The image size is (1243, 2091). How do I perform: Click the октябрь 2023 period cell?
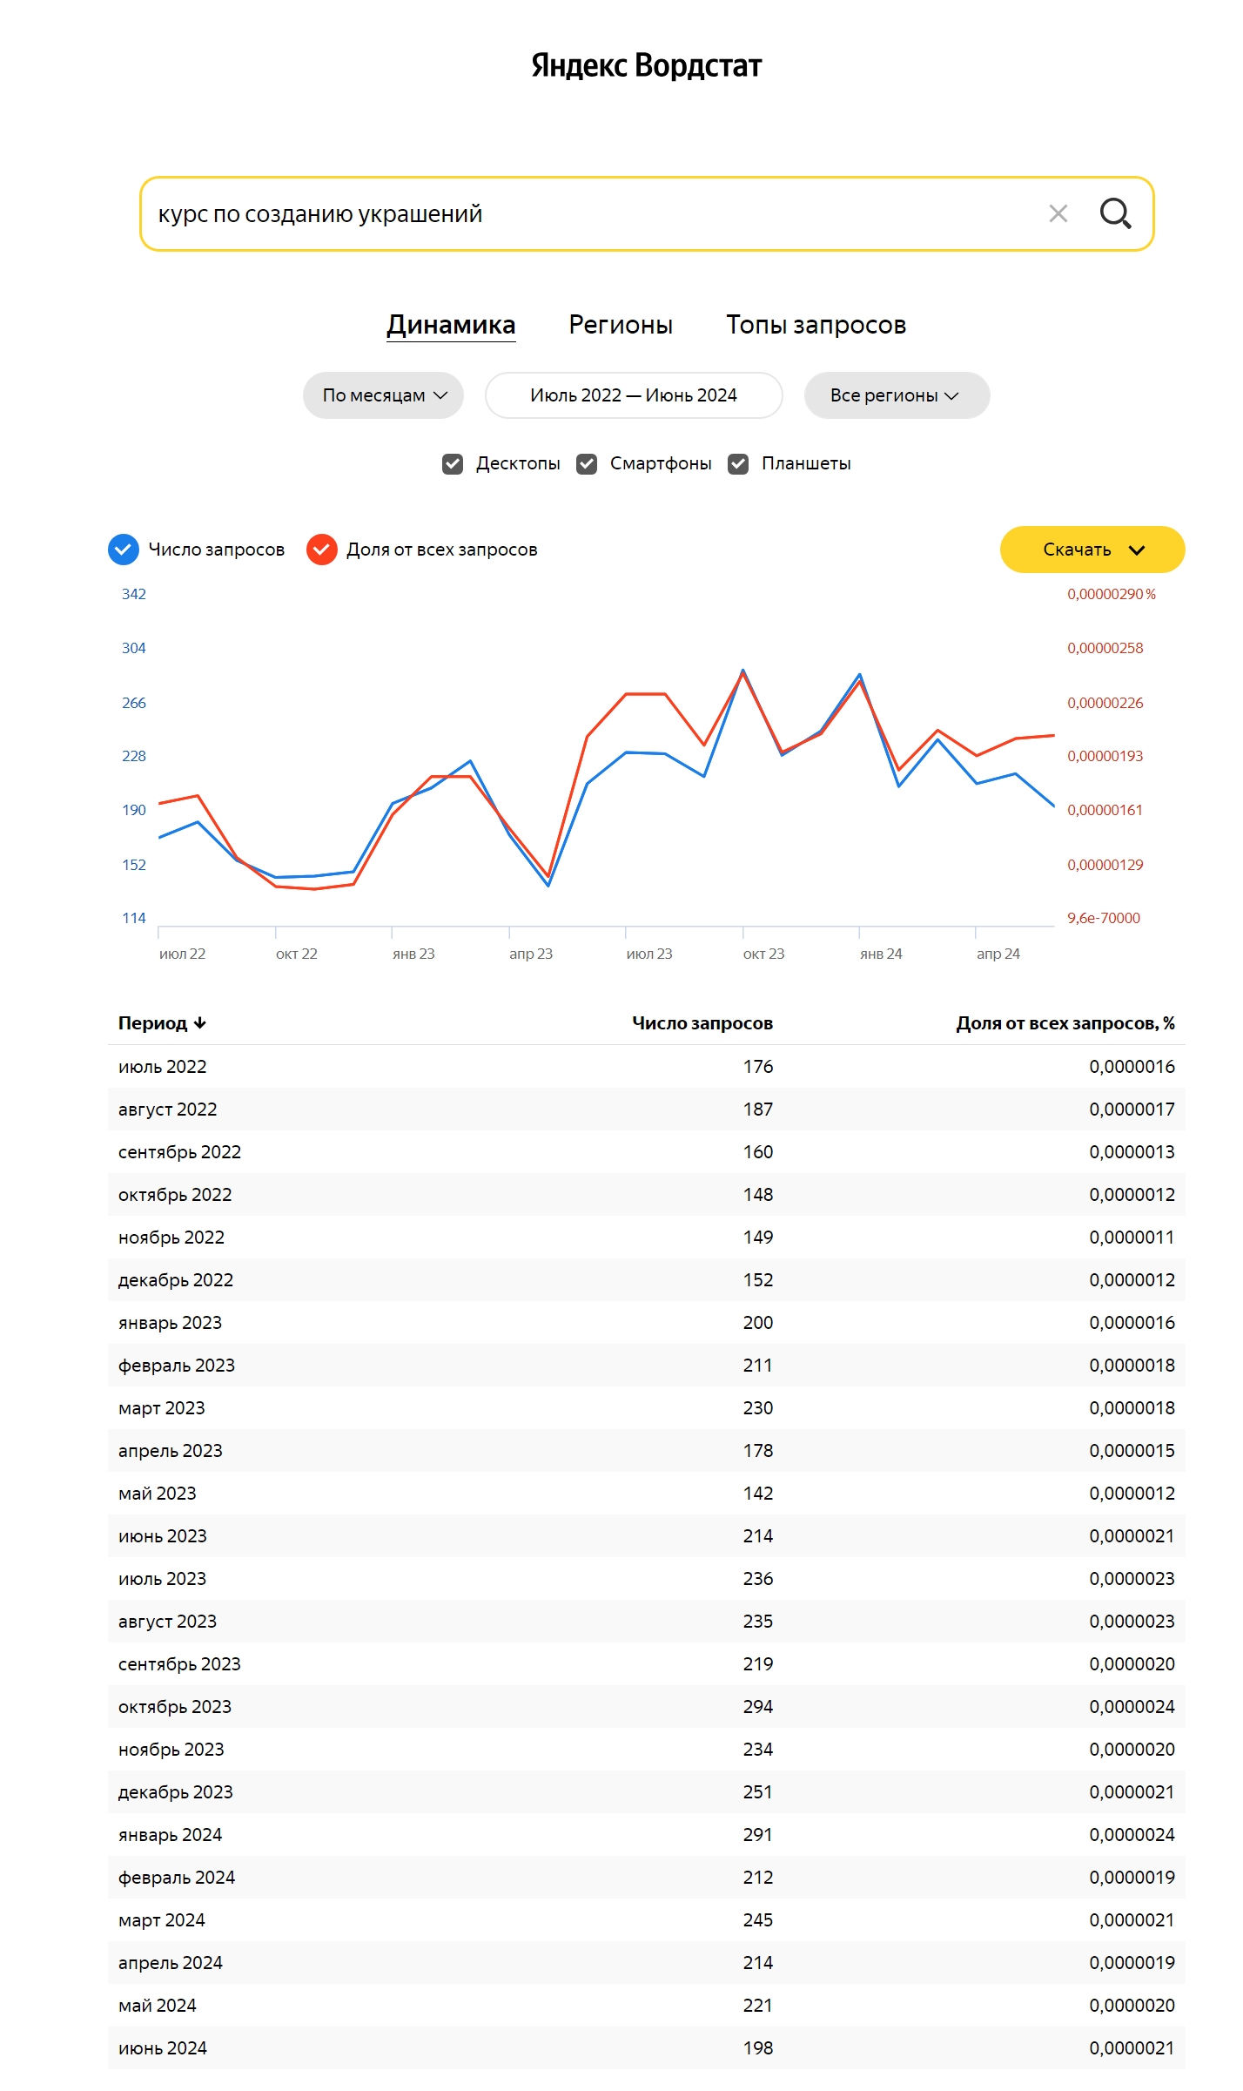(x=175, y=1707)
